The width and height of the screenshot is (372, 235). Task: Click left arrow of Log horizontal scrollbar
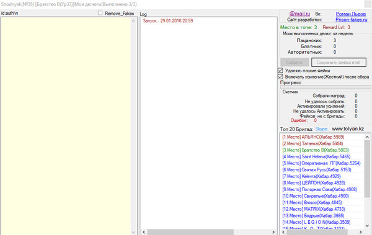tap(144, 232)
